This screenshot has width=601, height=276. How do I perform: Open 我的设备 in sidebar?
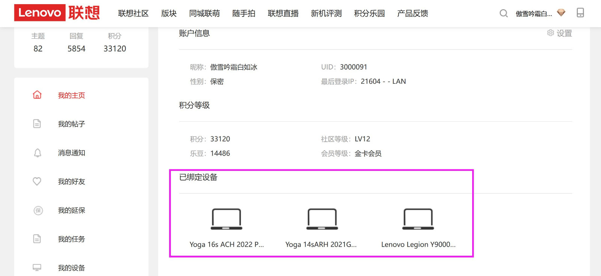[x=71, y=268]
